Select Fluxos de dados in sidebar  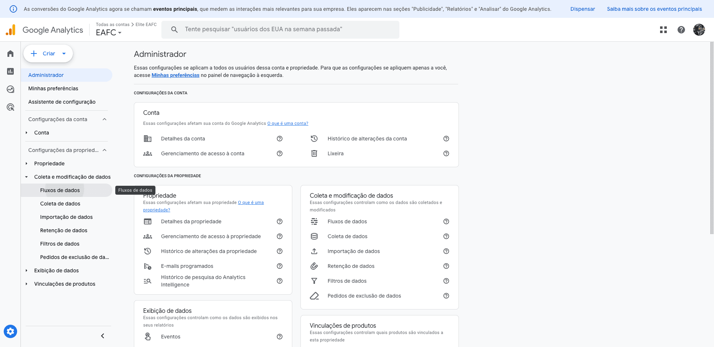point(67,190)
